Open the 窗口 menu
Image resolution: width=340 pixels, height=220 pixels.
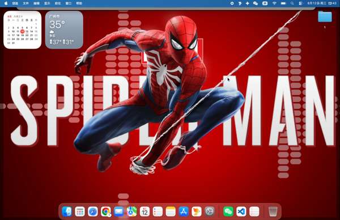69,3
